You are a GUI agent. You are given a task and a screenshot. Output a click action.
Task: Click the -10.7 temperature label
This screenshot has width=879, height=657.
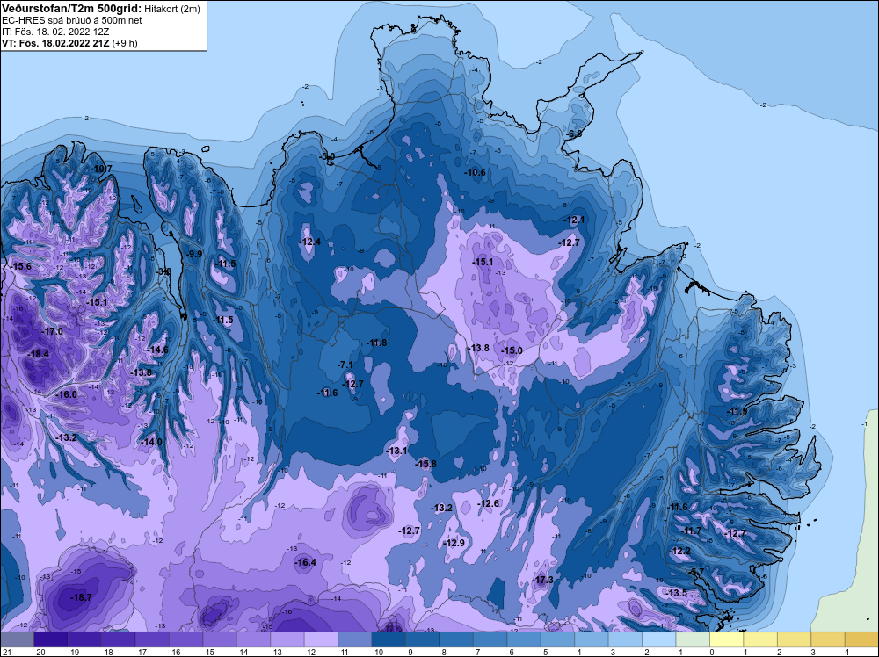pyautogui.click(x=101, y=169)
